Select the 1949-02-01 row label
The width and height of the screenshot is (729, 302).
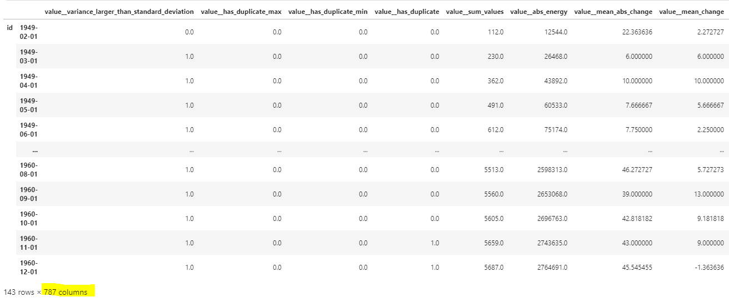[x=29, y=32]
